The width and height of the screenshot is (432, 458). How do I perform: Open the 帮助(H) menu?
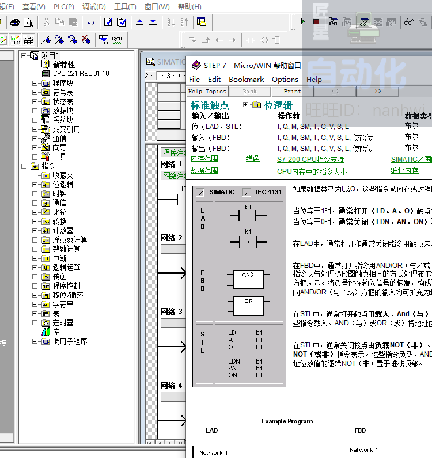pos(190,6)
